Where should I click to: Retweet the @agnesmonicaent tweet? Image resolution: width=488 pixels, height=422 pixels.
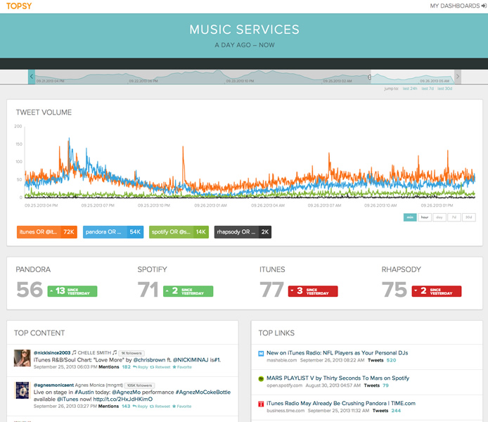point(160,407)
